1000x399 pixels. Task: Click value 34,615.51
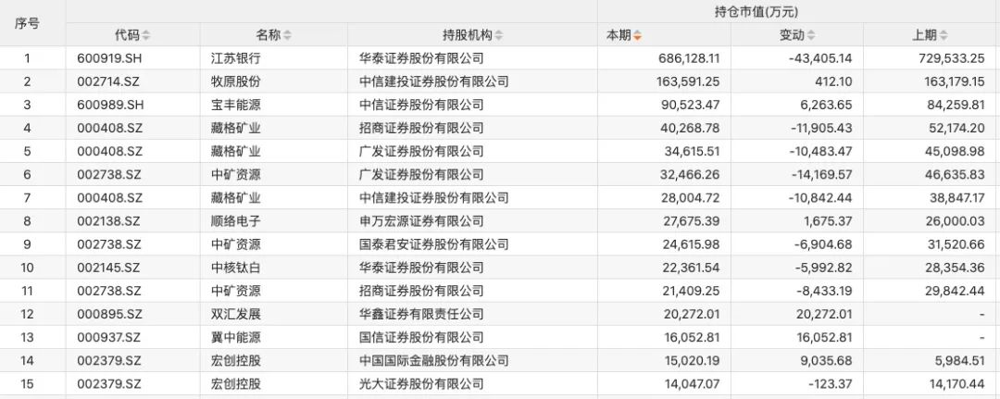[693, 151]
